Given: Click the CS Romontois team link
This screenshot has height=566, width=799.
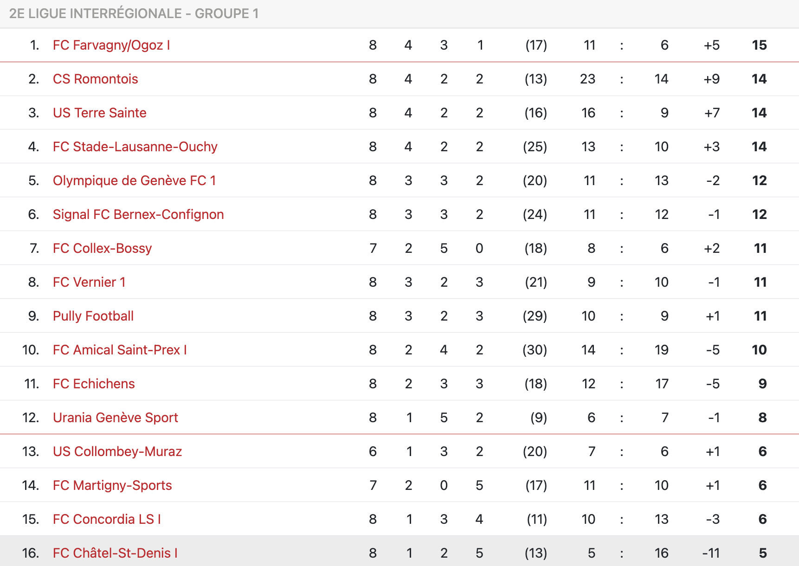Looking at the screenshot, I should 95,79.
